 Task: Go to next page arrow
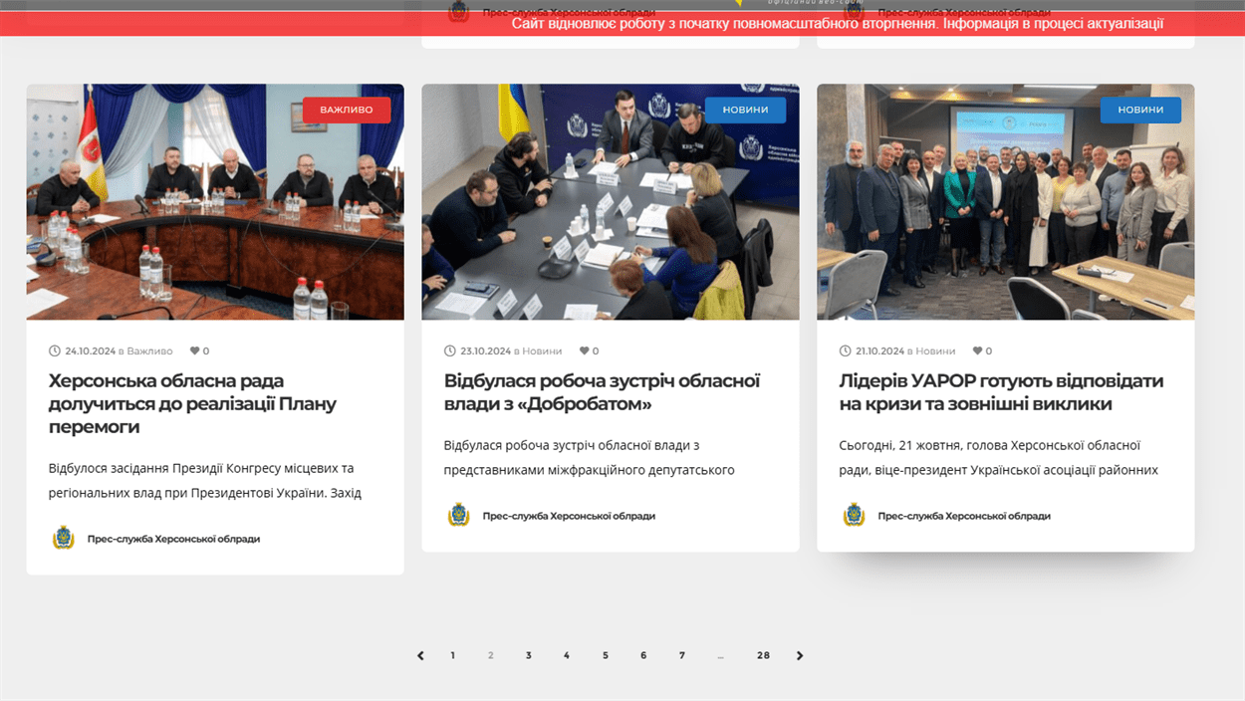(800, 655)
